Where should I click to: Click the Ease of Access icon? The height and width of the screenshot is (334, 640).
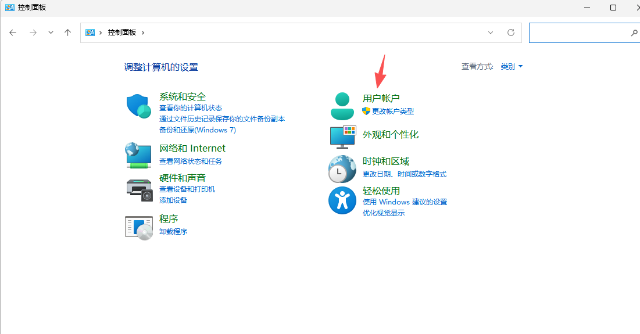[x=342, y=200]
